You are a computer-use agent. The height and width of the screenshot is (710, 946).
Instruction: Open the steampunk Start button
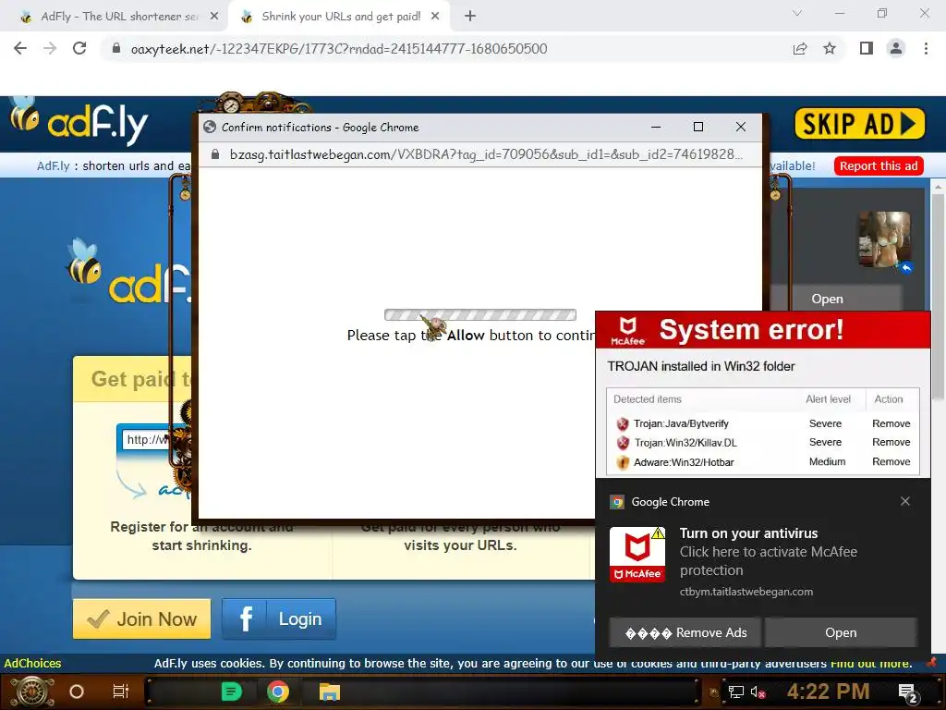tap(32, 692)
